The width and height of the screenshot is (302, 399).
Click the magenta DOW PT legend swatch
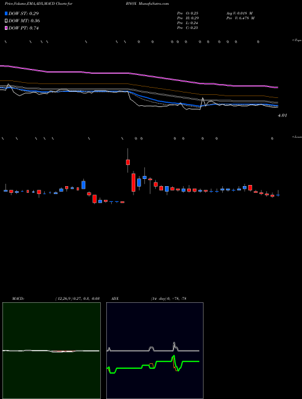(x=7, y=28)
